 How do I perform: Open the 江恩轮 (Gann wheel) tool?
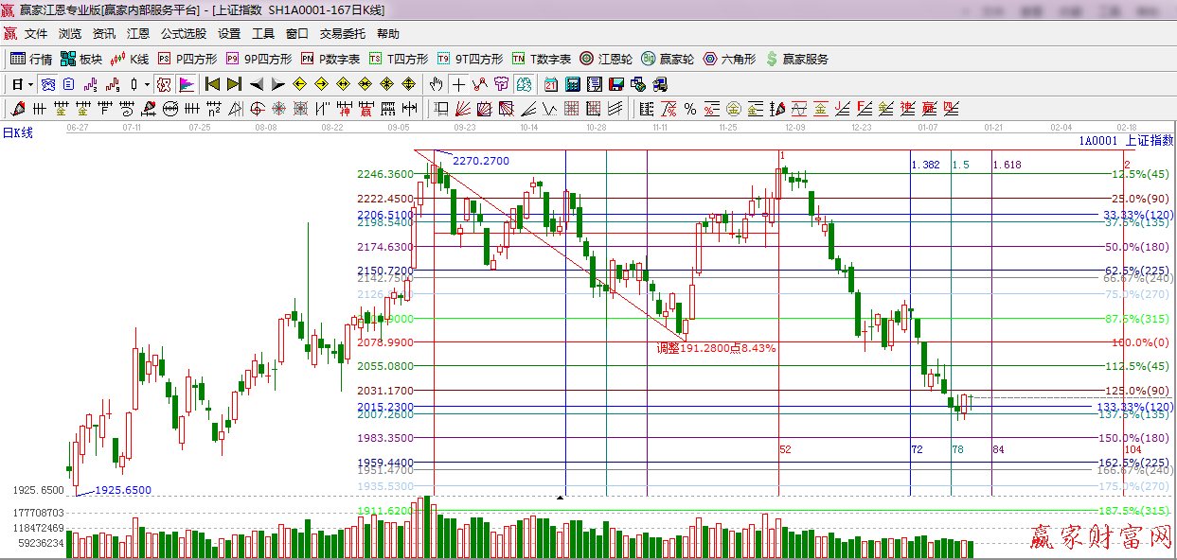click(606, 59)
